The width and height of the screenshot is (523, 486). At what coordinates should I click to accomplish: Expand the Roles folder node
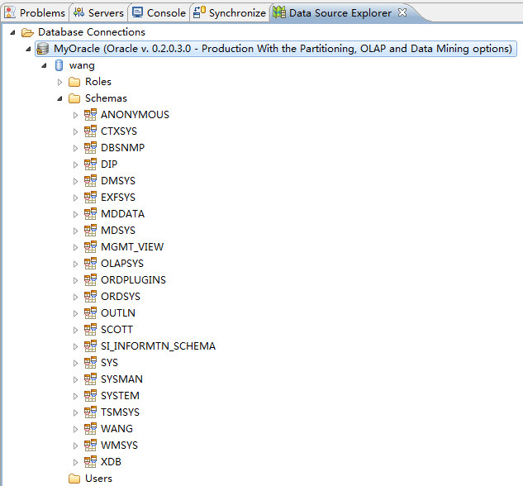[x=59, y=82]
